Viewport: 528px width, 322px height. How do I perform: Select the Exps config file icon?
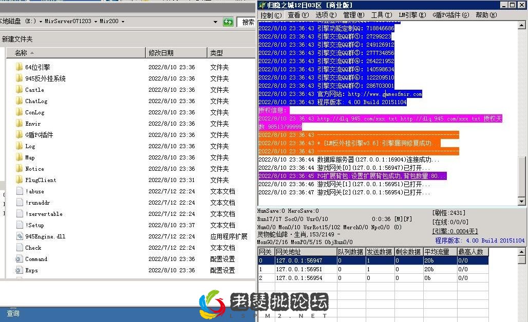pyautogui.click(x=18, y=270)
